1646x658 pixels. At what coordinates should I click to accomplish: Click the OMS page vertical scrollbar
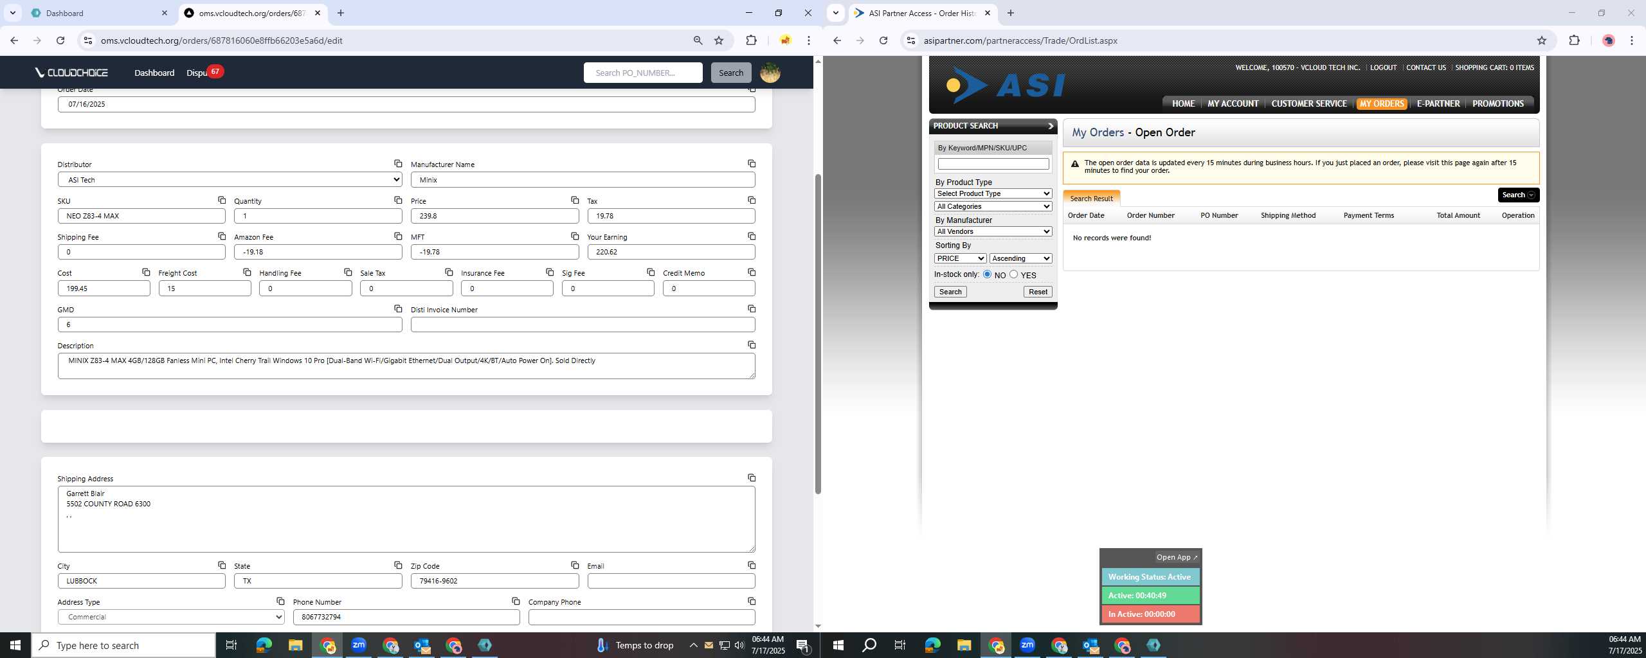tap(818, 334)
